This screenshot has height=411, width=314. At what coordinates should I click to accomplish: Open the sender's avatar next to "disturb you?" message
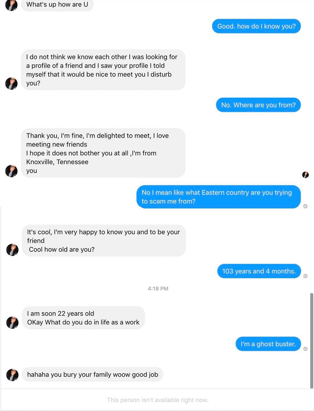pyautogui.click(x=11, y=83)
